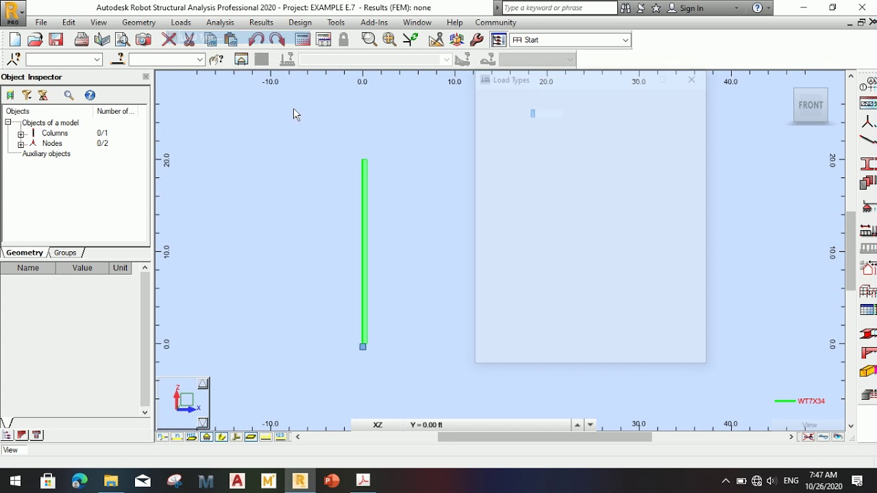
Task: Click the horizontal scrollbar thumb of view
Action: (545, 437)
